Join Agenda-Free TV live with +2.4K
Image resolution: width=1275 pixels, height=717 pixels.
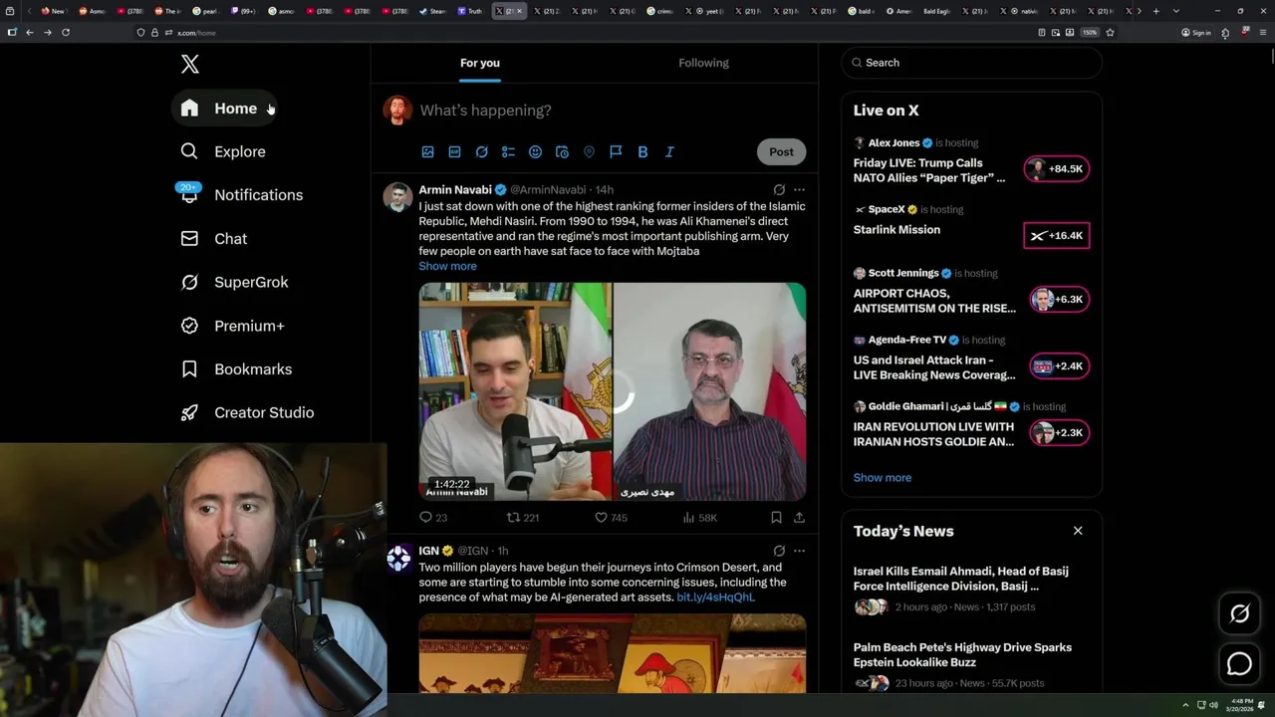tap(1059, 366)
